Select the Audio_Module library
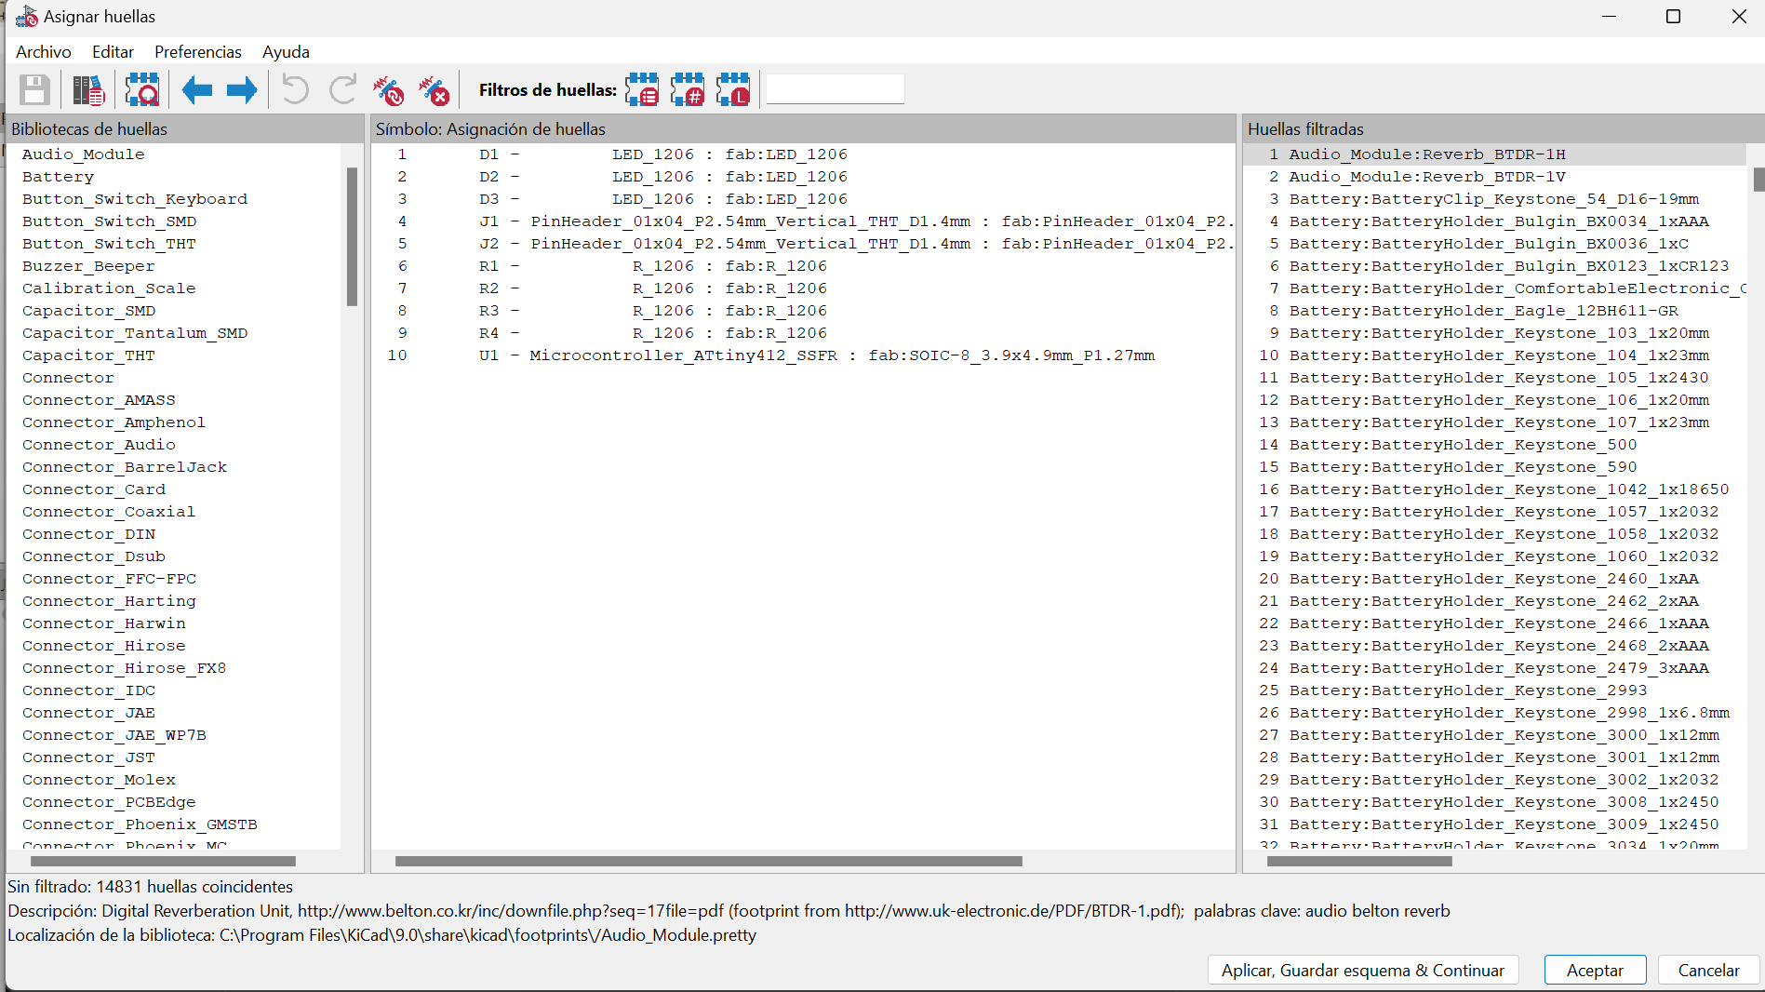This screenshot has width=1765, height=992. point(84,154)
